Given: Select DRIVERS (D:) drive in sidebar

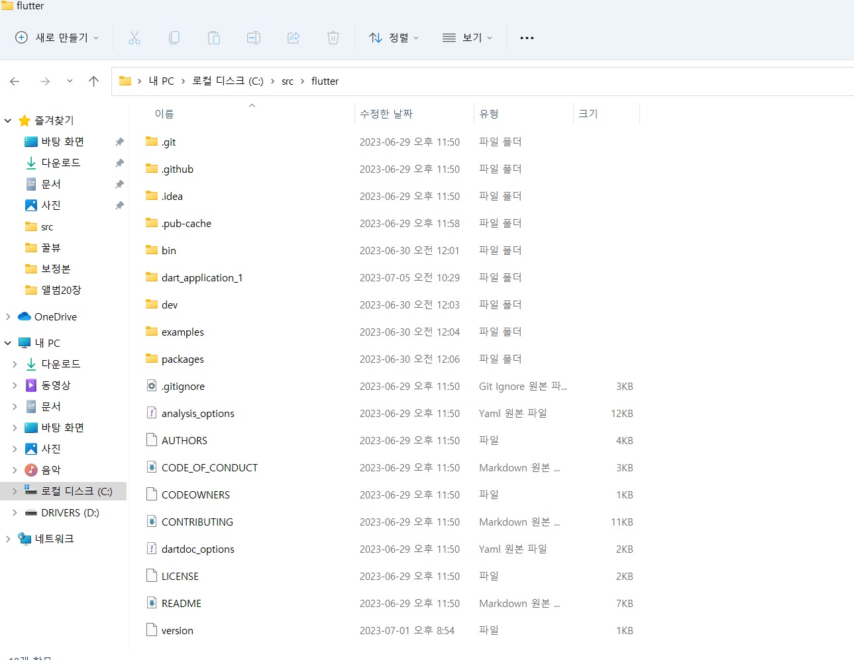Looking at the screenshot, I should tap(64, 512).
